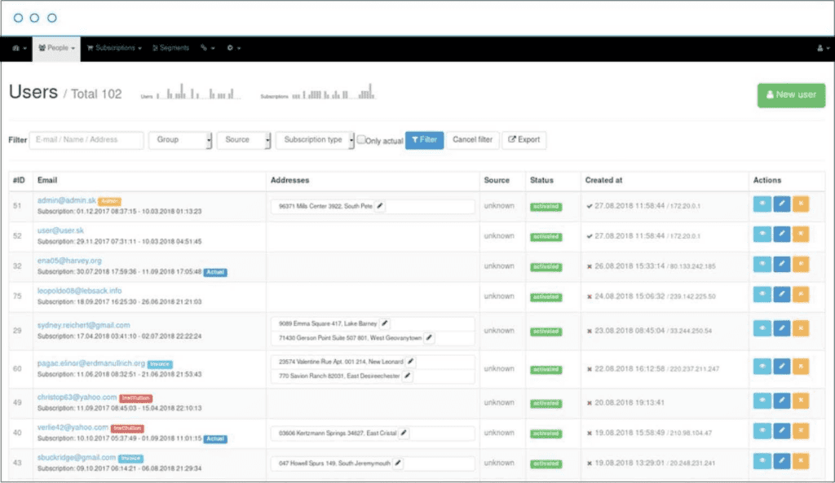Open the settings gear menu

(x=233, y=48)
